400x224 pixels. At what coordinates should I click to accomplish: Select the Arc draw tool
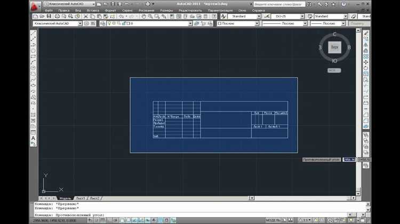pos(33,62)
